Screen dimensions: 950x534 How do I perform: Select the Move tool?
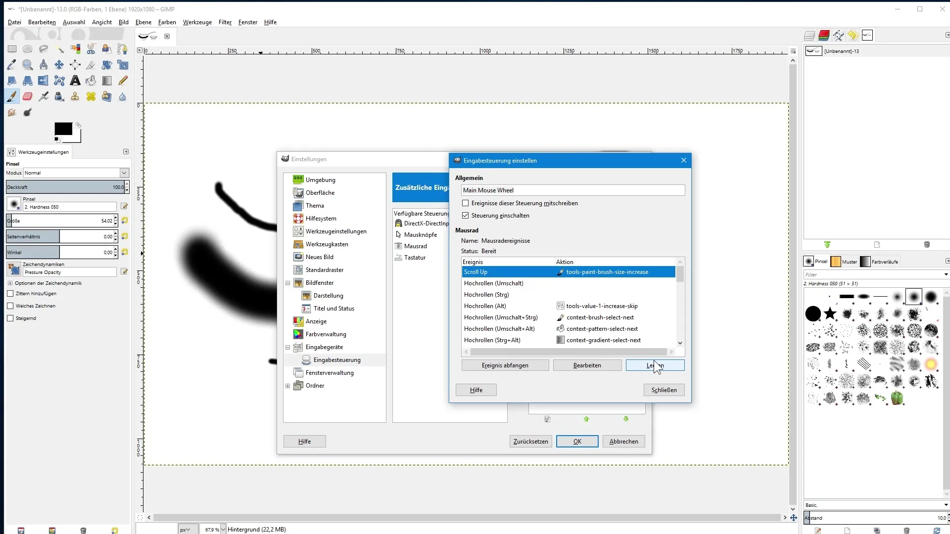(59, 65)
